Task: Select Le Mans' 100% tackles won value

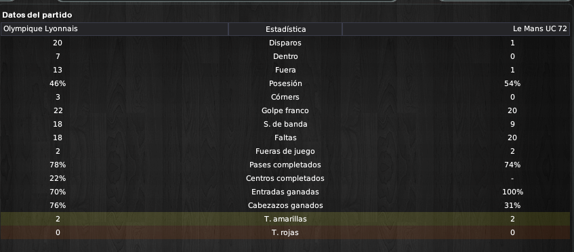Action: 512,192
